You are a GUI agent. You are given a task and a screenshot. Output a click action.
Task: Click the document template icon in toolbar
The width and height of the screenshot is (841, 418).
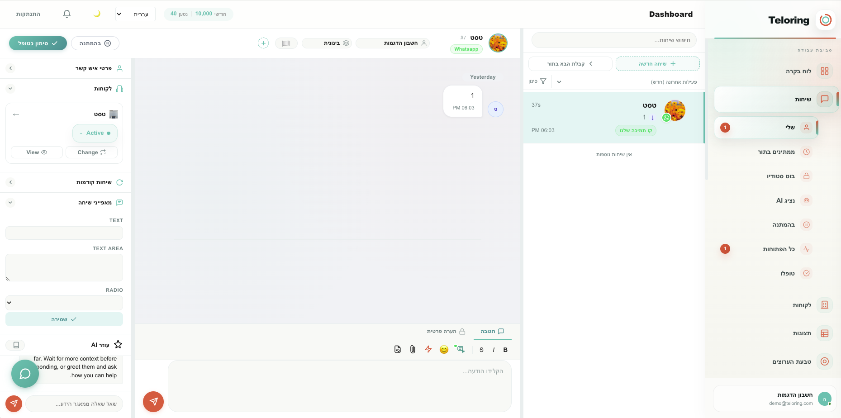pos(397,349)
